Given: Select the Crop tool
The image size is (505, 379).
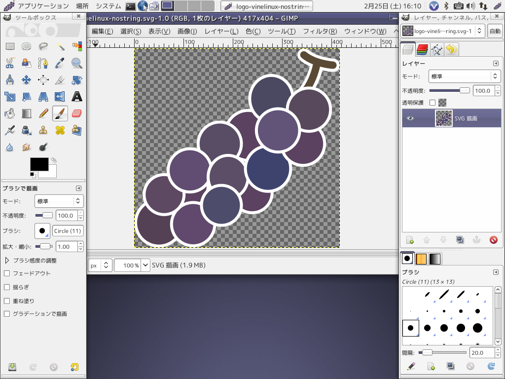Looking at the screenshot, I should click(x=60, y=79).
